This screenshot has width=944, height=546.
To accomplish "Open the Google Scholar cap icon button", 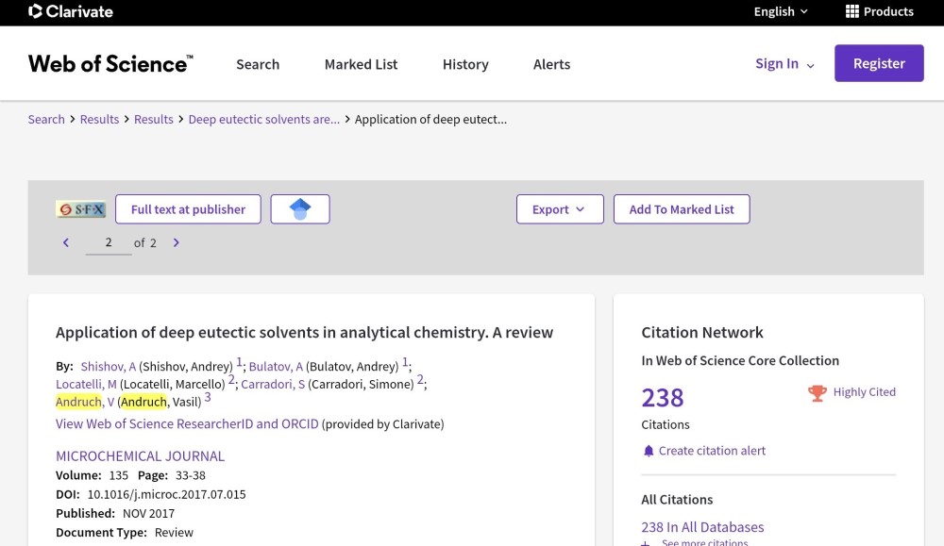I will coord(300,209).
